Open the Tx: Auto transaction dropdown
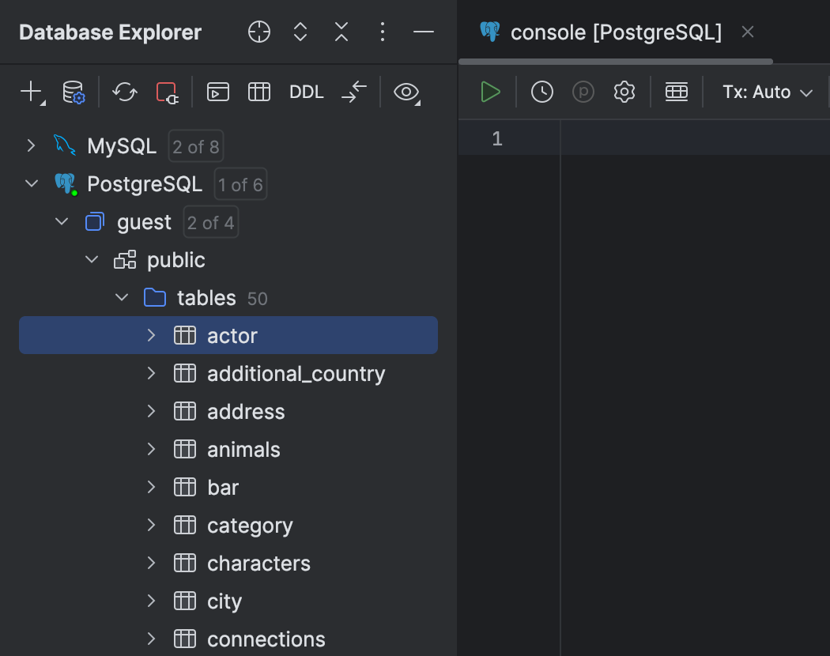This screenshot has width=830, height=656. point(766,92)
